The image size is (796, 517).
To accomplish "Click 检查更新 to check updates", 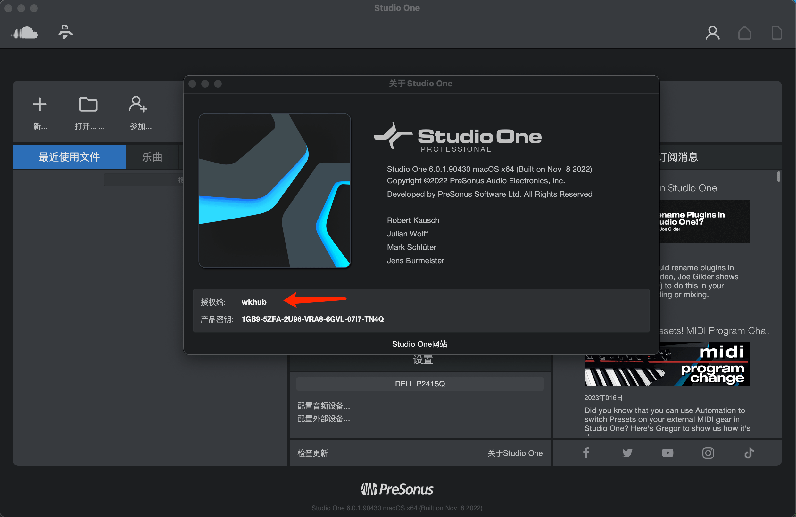I will coord(313,453).
